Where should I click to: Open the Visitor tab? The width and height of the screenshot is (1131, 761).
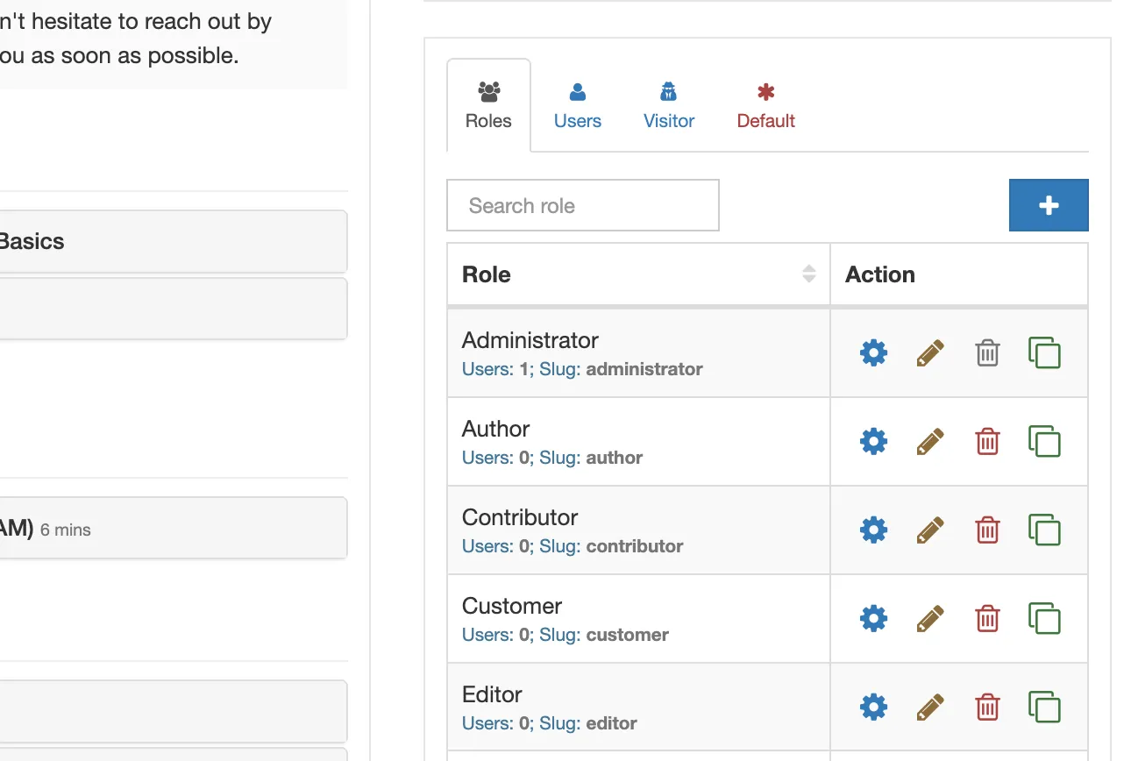pos(669,105)
